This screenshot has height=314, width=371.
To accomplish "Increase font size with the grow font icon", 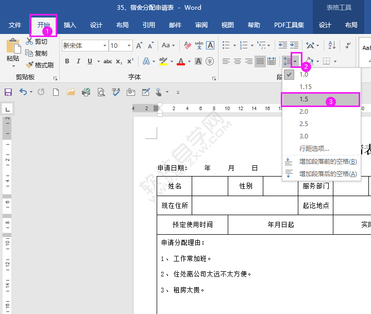I will pos(139,45).
